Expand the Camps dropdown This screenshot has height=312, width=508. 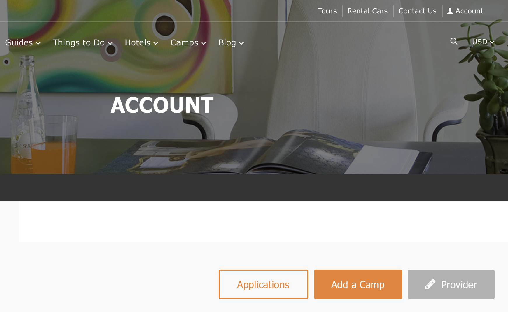pyautogui.click(x=188, y=42)
